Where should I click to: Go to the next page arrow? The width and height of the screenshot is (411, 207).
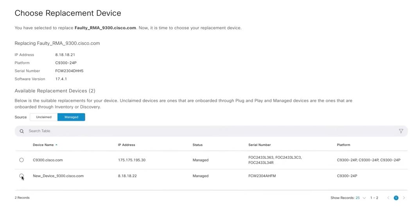tap(404, 198)
